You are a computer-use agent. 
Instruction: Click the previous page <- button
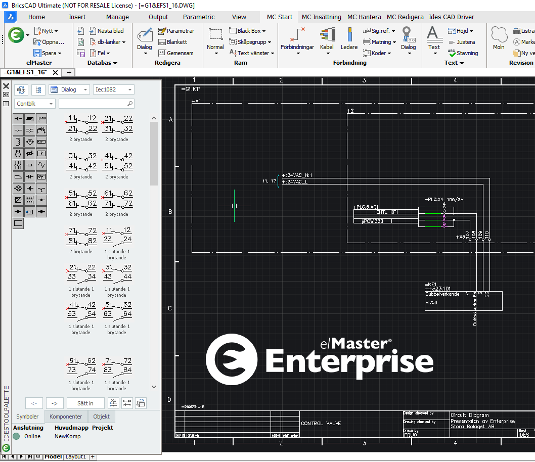pyautogui.click(x=34, y=403)
